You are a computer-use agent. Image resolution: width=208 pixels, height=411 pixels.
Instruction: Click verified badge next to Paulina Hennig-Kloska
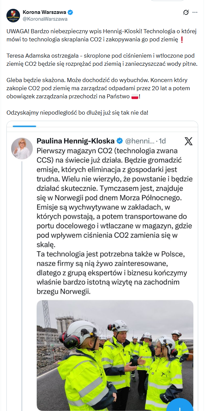point(120,141)
